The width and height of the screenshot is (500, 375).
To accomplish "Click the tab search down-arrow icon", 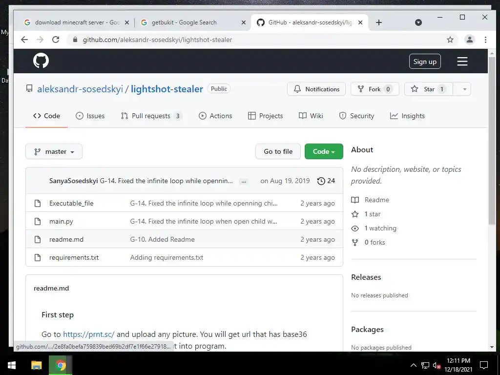I will 418,22.
